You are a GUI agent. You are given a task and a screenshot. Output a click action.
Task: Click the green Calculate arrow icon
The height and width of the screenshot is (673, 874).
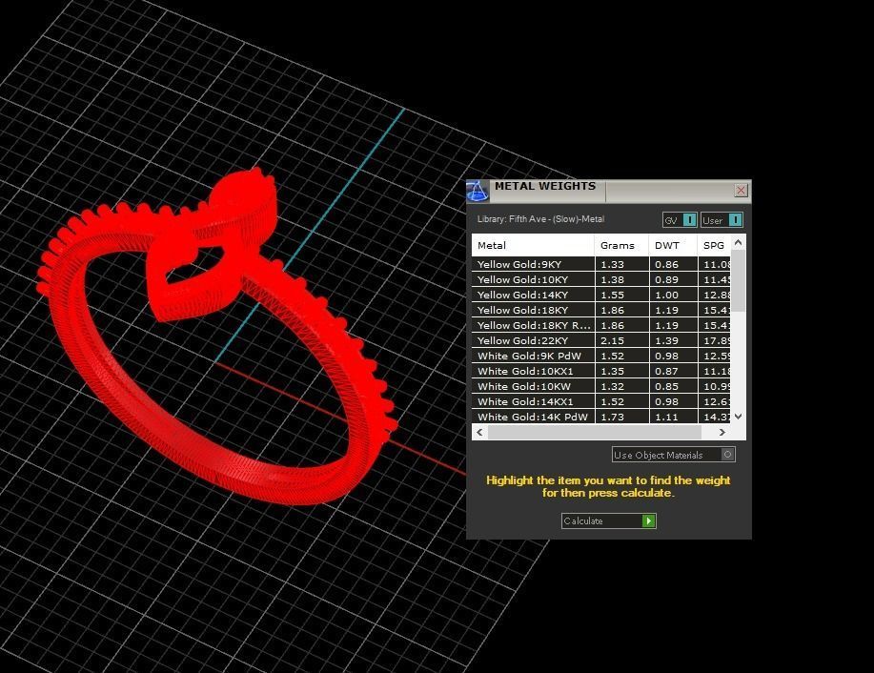click(649, 520)
